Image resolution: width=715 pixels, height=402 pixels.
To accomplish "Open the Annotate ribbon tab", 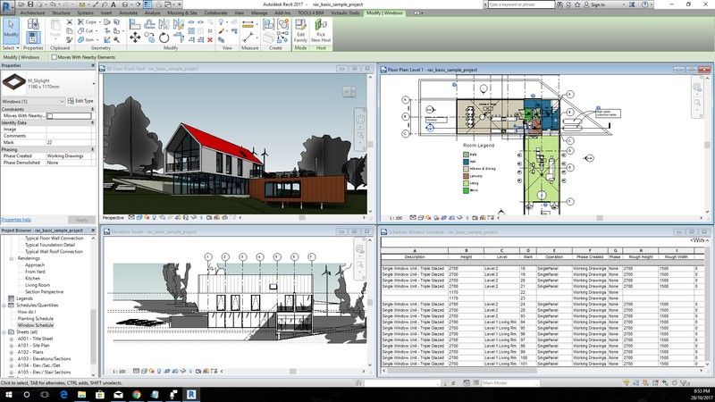I will click(x=128, y=13).
